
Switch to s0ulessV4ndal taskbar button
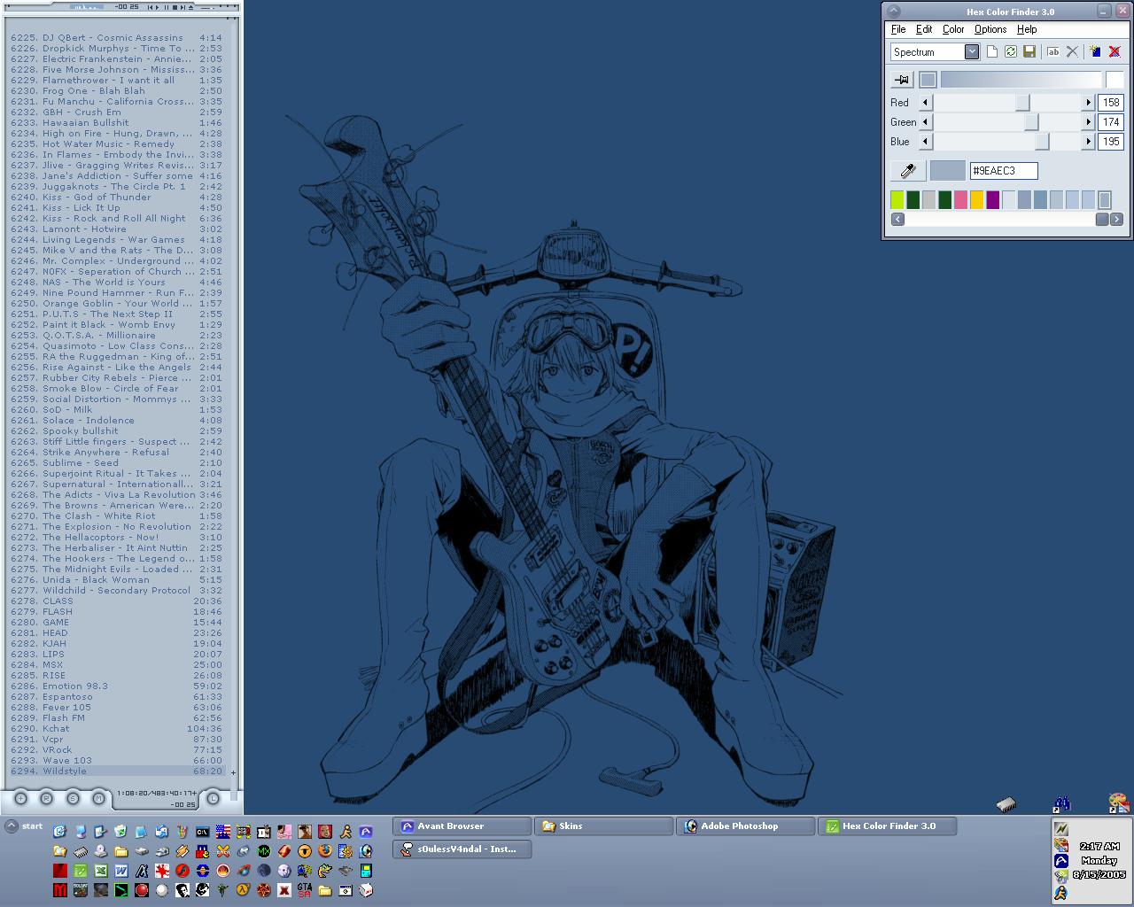pyautogui.click(x=462, y=849)
